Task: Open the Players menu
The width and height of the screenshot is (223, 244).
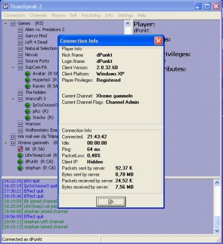Action: point(58,15)
